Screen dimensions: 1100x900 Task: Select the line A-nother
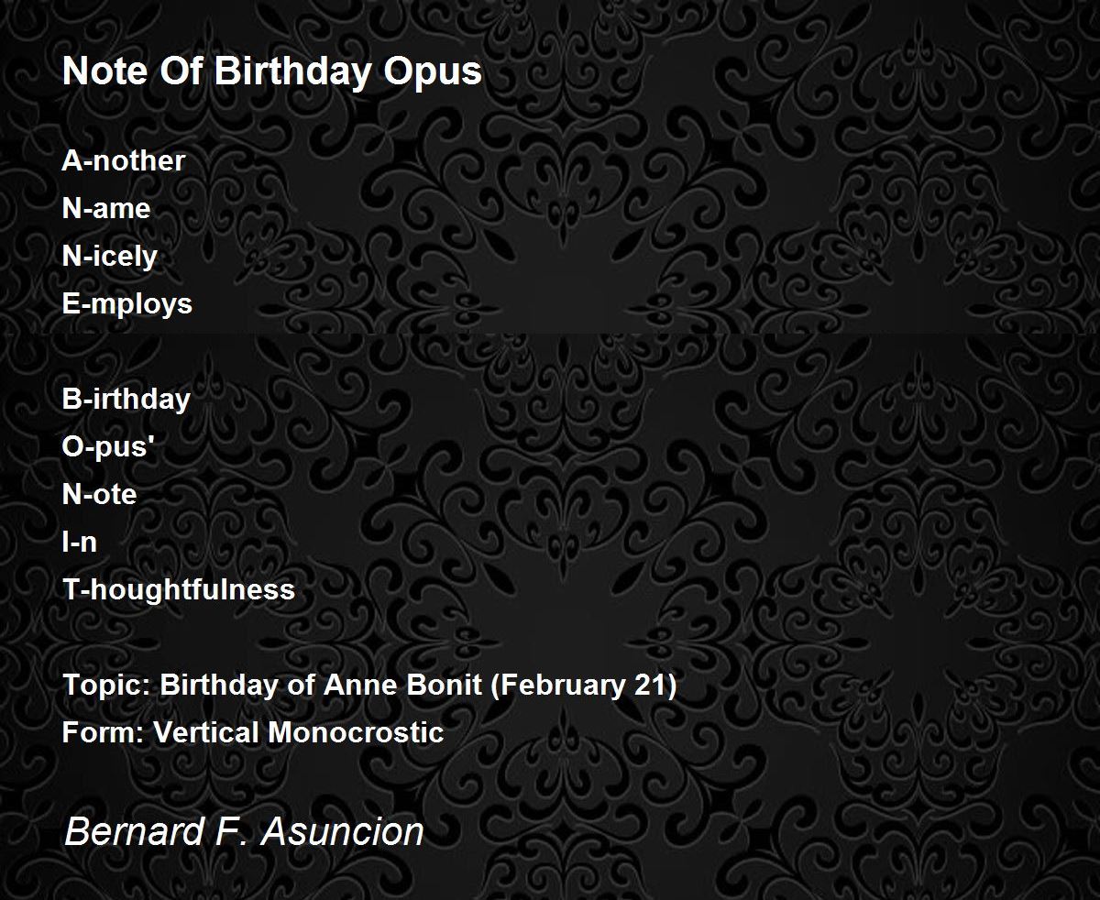(x=124, y=160)
